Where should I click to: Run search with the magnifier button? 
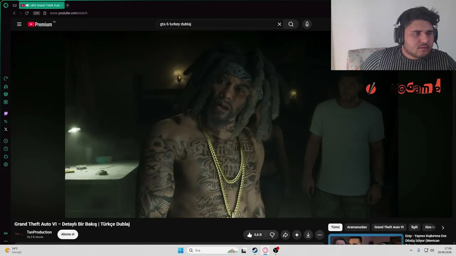tap(291, 24)
